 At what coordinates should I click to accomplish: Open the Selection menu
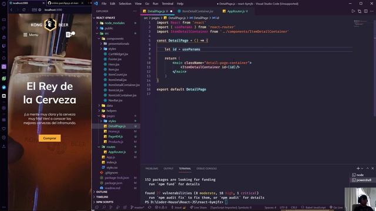tap(125, 4)
